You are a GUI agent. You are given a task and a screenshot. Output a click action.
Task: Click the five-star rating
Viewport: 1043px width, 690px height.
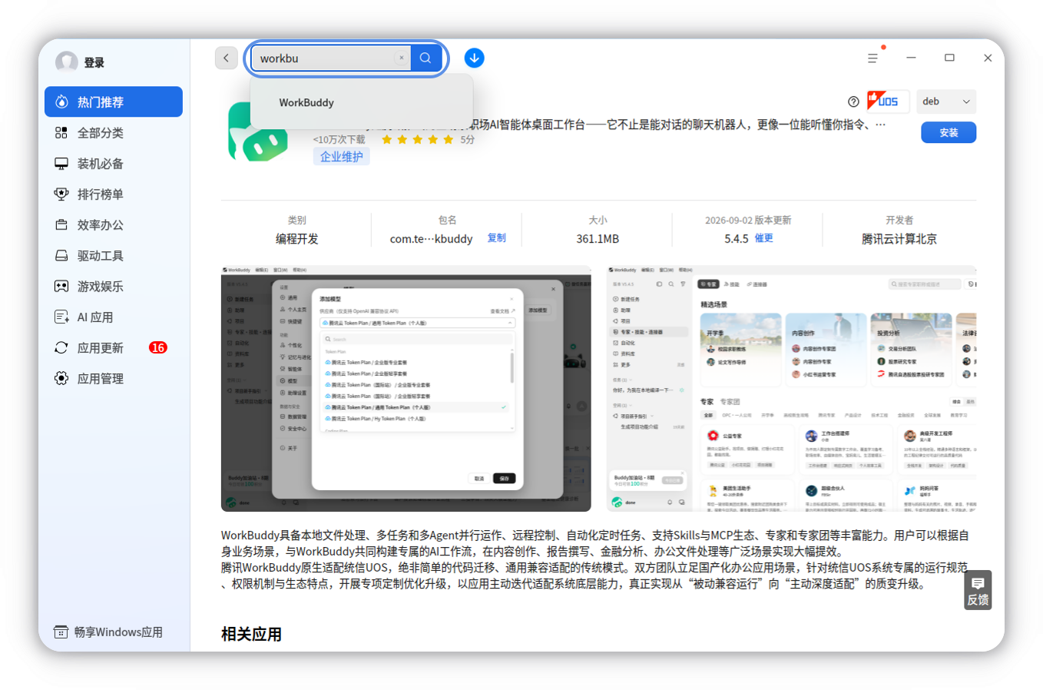[417, 140]
